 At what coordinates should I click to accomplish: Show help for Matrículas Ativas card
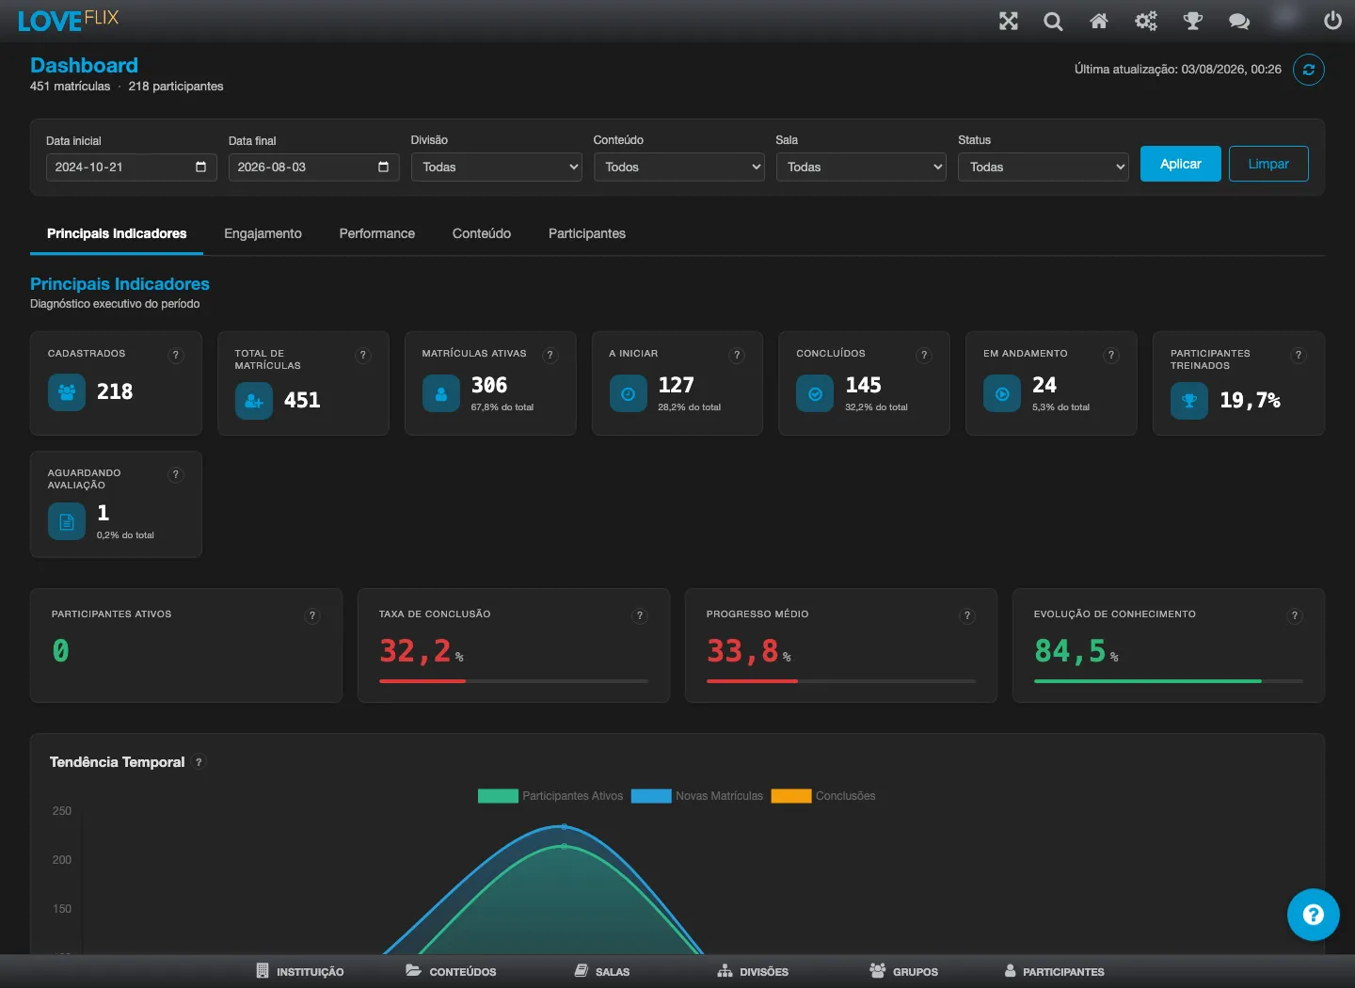(x=550, y=356)
